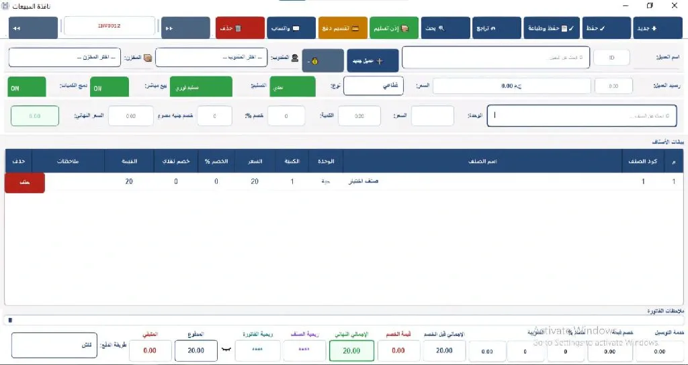688x365 pixels.
Task: Delete the صنف اختبار row
Action: pos(25,182)
